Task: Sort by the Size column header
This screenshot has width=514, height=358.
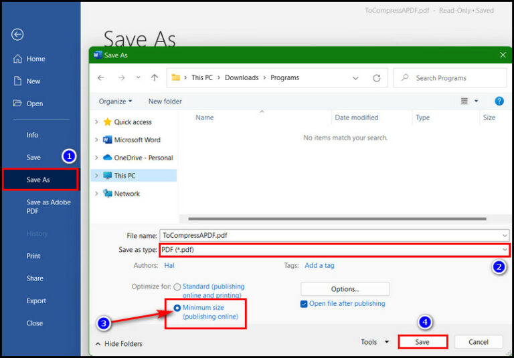Action: (489, 118)
